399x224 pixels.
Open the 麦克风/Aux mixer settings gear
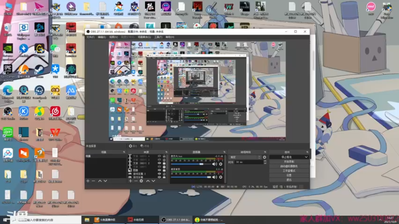point(220,164)
